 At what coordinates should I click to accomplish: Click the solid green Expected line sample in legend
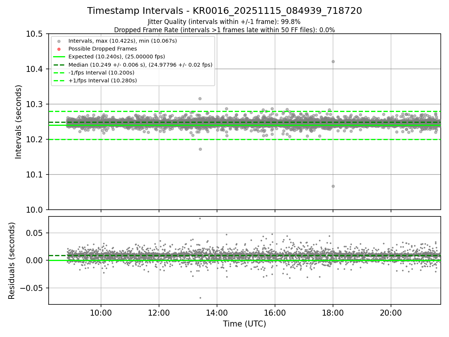[x=59, y=57]
